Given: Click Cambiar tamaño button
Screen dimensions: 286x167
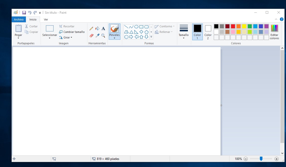Looking at the screenshot, I should click(x=72, y=32).
